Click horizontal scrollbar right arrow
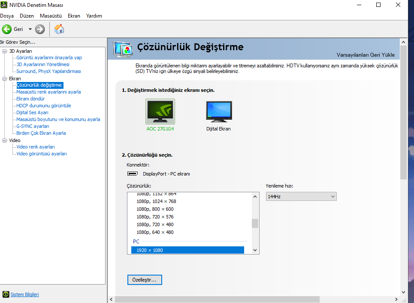The height and width of the screenshot is (303, 414). click(396, 299)
